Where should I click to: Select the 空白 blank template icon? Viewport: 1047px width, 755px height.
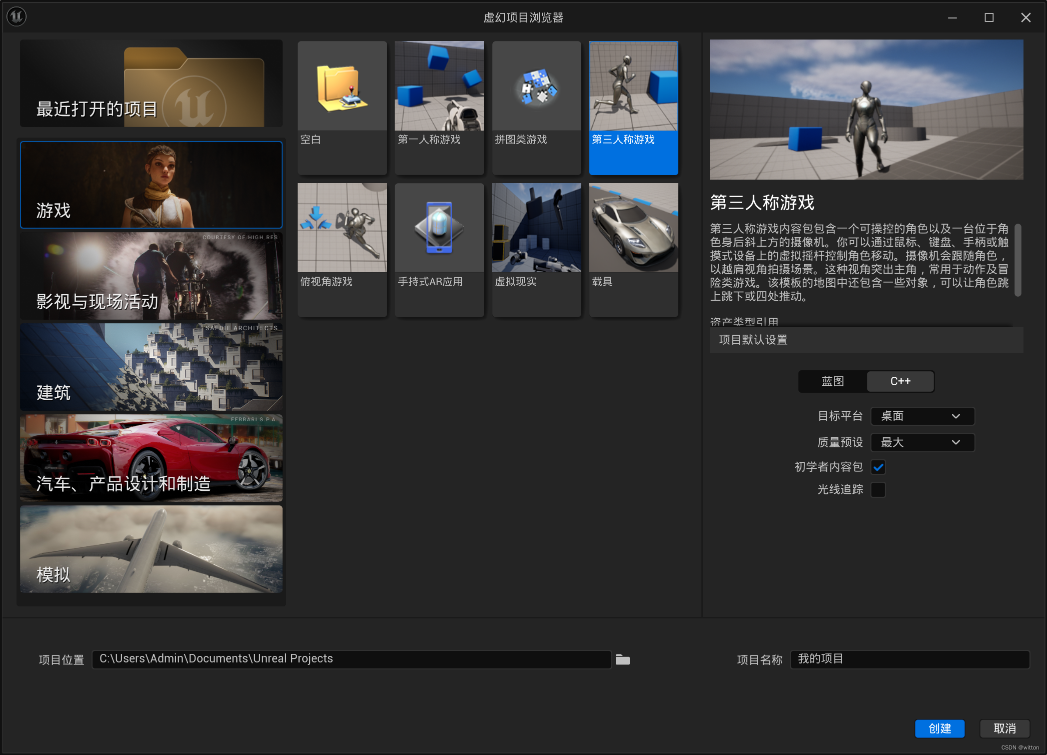[x=342, y=88]
